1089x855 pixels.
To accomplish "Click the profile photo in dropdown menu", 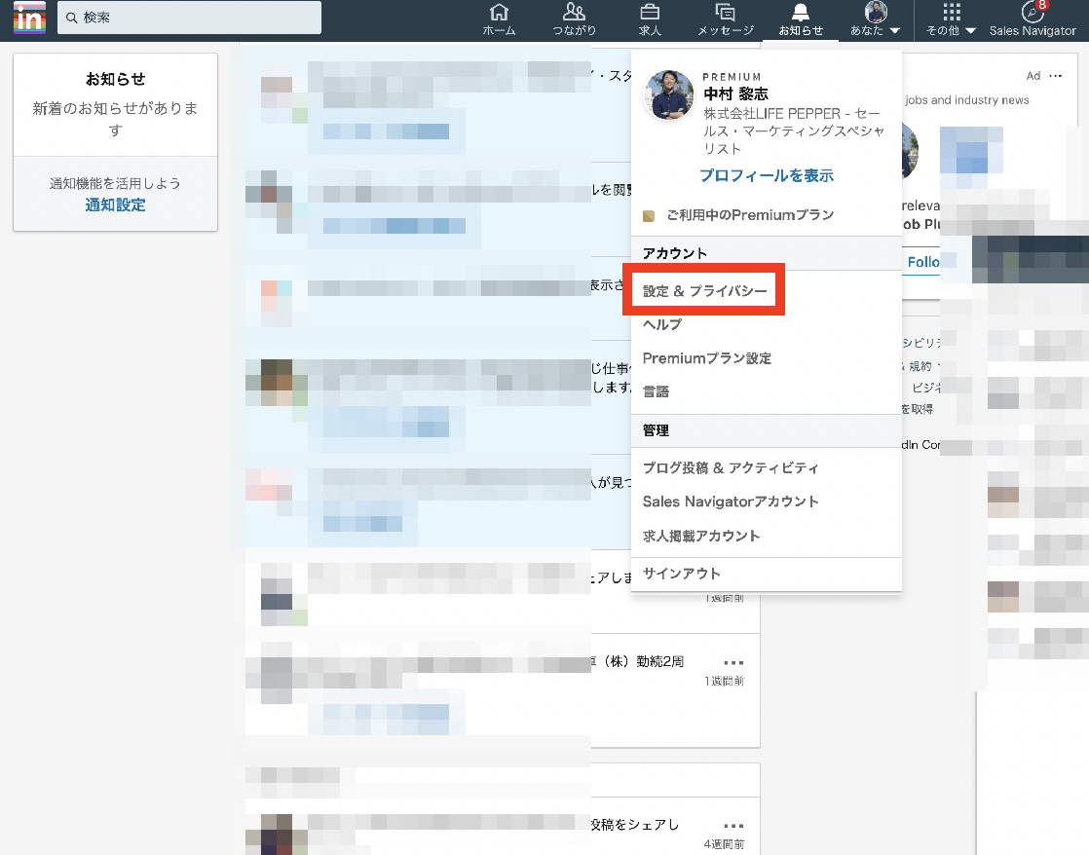I will (x=669, y=95).
